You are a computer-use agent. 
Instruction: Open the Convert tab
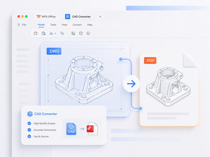(x=77, y=25)
